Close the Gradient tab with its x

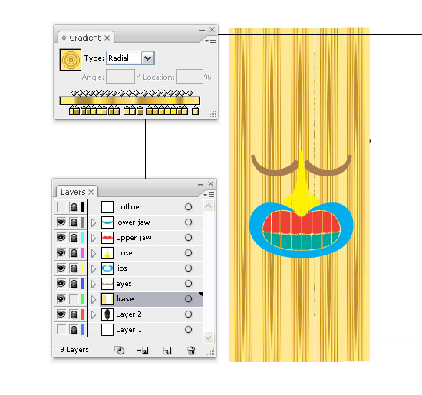(x=107, y=38)
